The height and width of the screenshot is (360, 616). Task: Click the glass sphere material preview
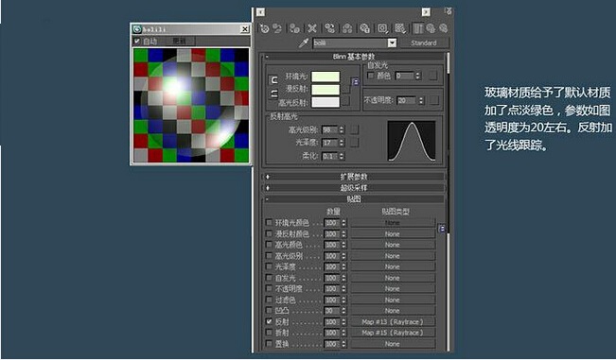pyautogui.click(x=191, y=105)
